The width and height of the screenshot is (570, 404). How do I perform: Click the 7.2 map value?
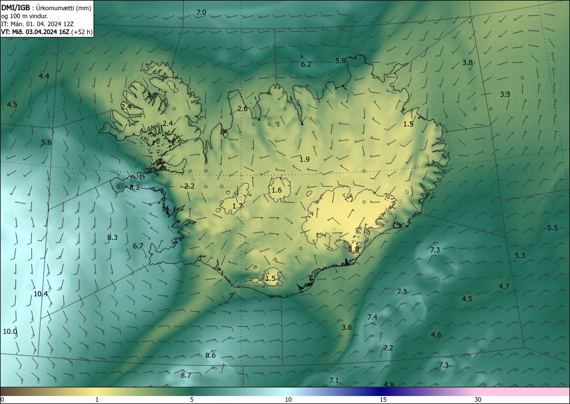388,348
